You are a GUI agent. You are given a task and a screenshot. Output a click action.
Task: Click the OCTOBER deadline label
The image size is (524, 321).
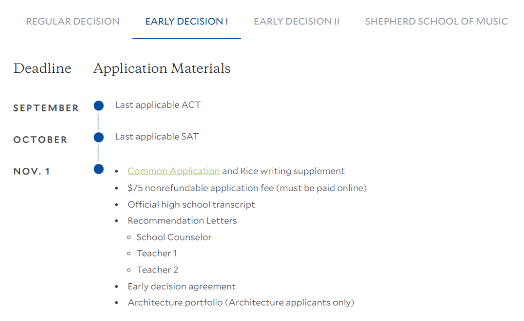[40, 140]
